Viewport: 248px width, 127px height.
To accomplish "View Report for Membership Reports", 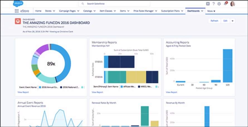I will point(97,92).
